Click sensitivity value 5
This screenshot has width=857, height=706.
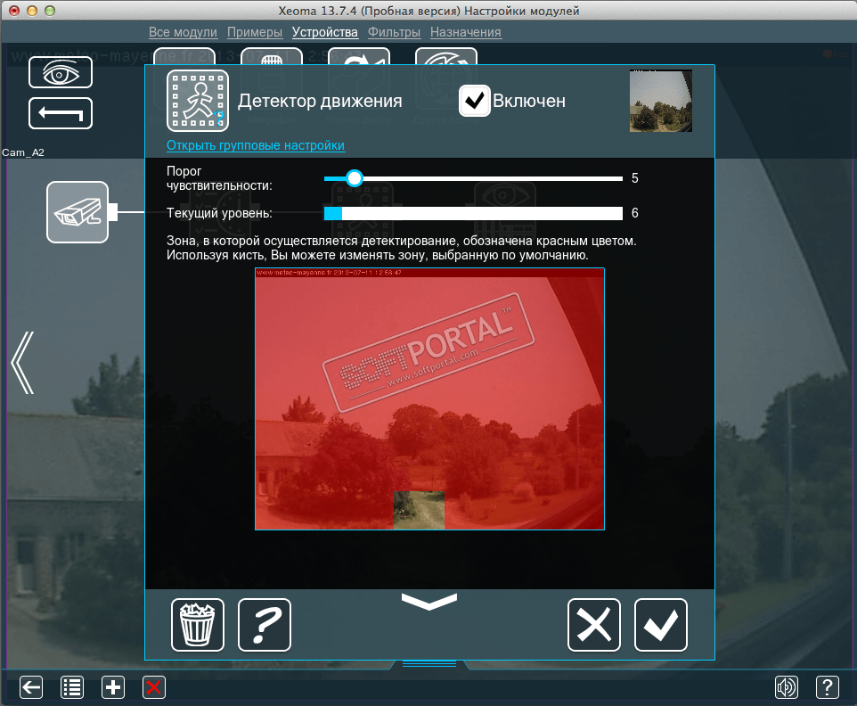click(x=635, y=178)
